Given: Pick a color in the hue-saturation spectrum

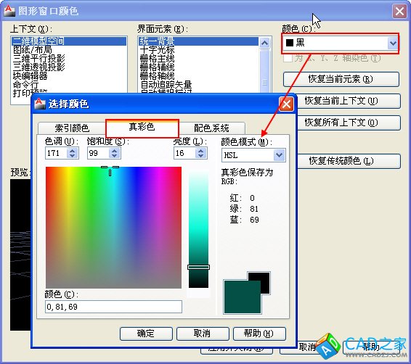Looking at the screenshot, I should (x=113, y=228).
